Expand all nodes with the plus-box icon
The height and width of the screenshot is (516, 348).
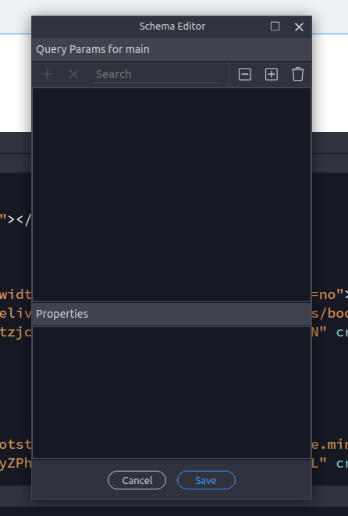pyautogui.click(x=272, y=74)
